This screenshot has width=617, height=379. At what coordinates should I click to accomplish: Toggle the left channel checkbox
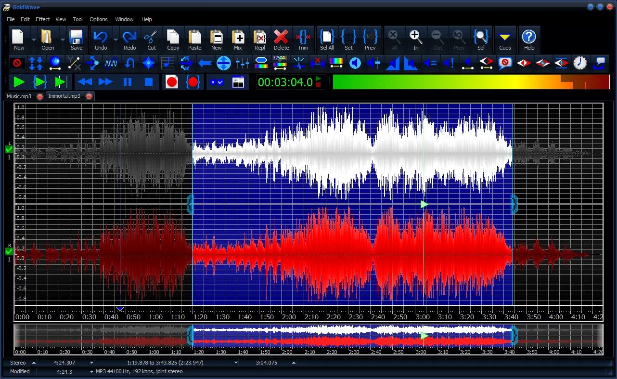pos(8,148)
